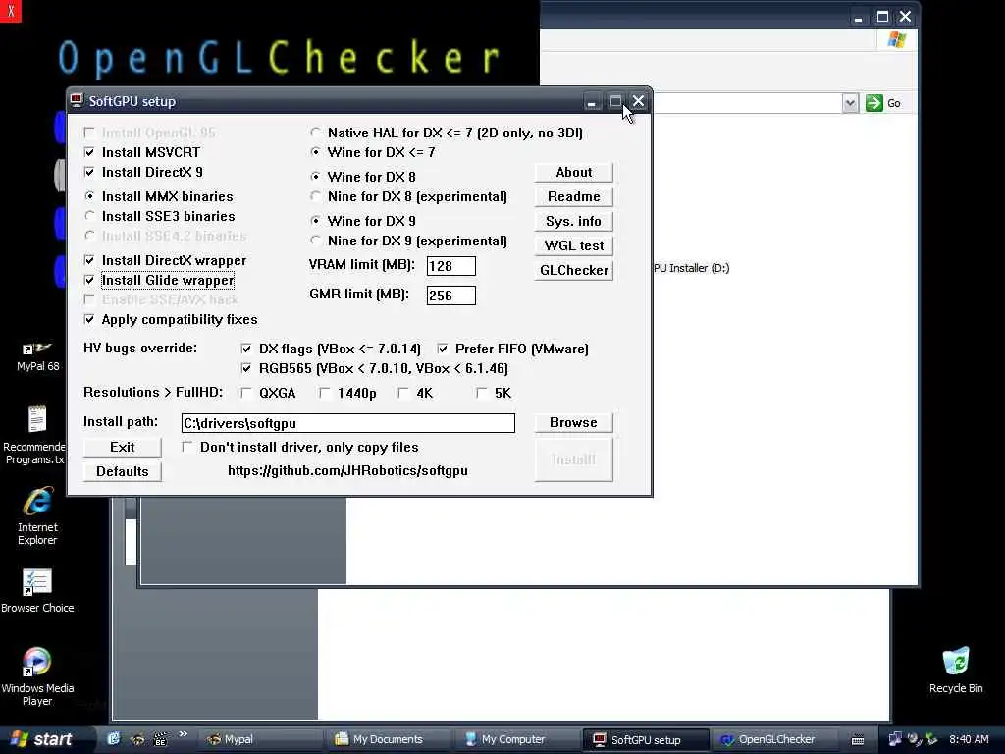Image resolution: width=1005 pixels, height=754 pixels.
Task: Click the GMR limit field
Action: (x=451, y=296)
